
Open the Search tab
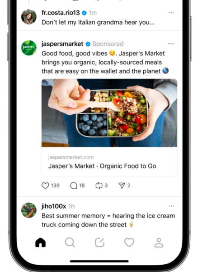[x=70, y=243]
